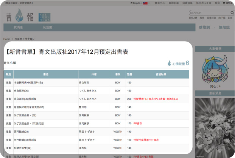The image size is (235, 158).
Task: Click the book title 來自深淵(06)
Action: pos(21,91)
